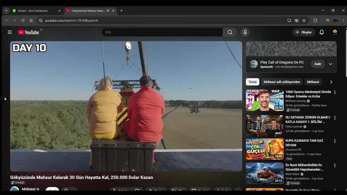This screenshot has width=347, height=195.
Task: Close the Stream - Kick Dashboard tab
Action: [59, 11]
